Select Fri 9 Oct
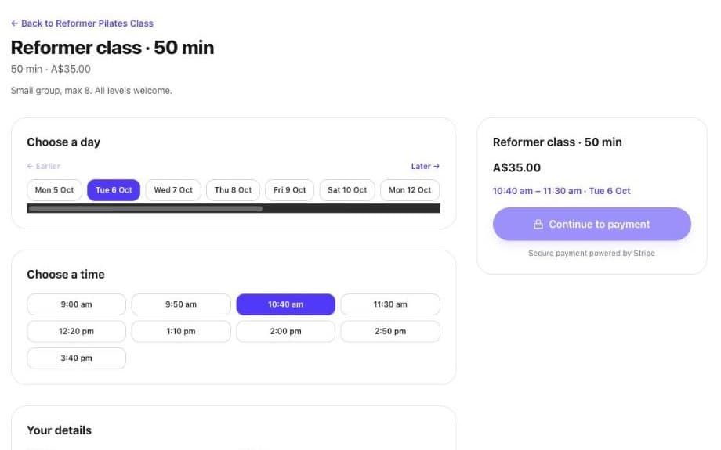The image size is (721, 450). pyautogui.click(x=290, y=190)
